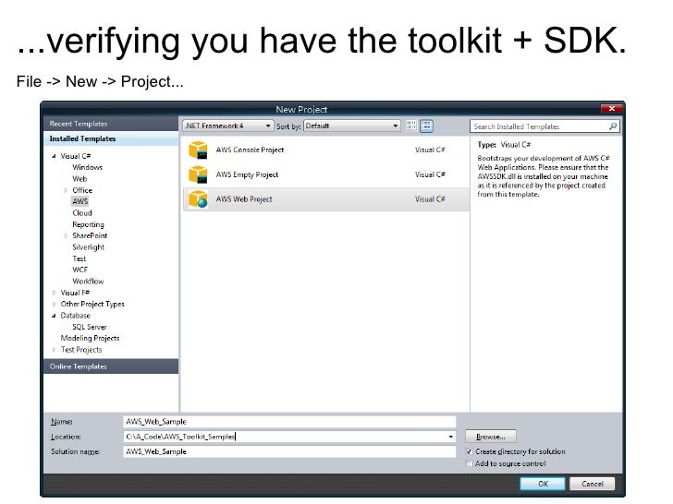Select the Cloud tree item
673x504 pixels.
[x=82, y=213]
